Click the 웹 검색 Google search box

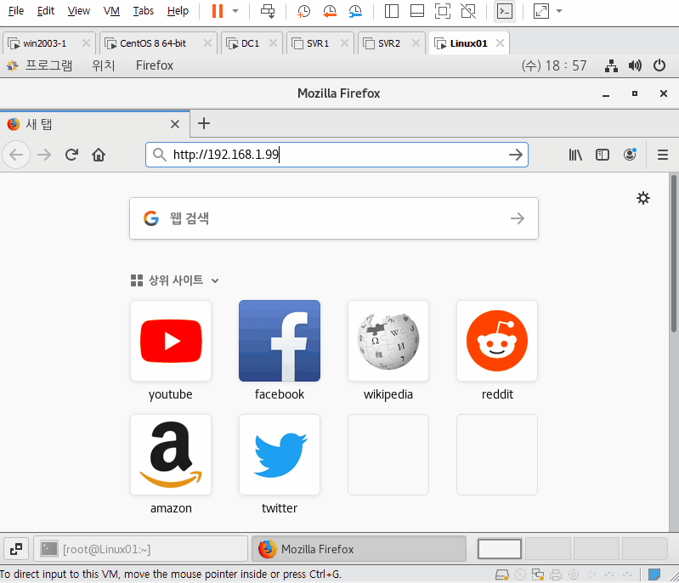pyautogui.click(x=334, y=218)
